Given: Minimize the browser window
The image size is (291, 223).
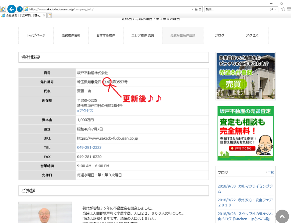Looking at the screenshot, I should [271, 3].
